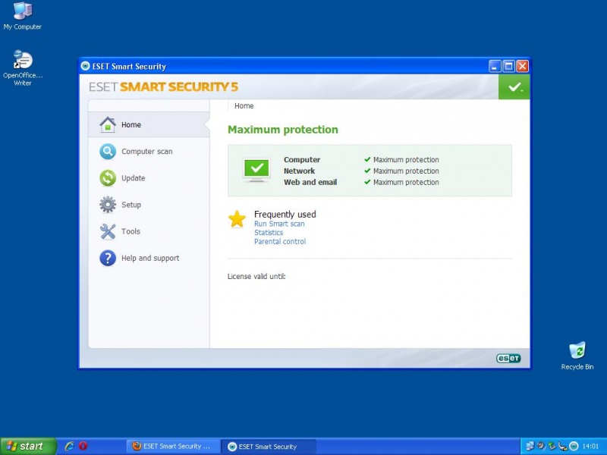
Task: Open the Setup section
Action: (131, 205)
